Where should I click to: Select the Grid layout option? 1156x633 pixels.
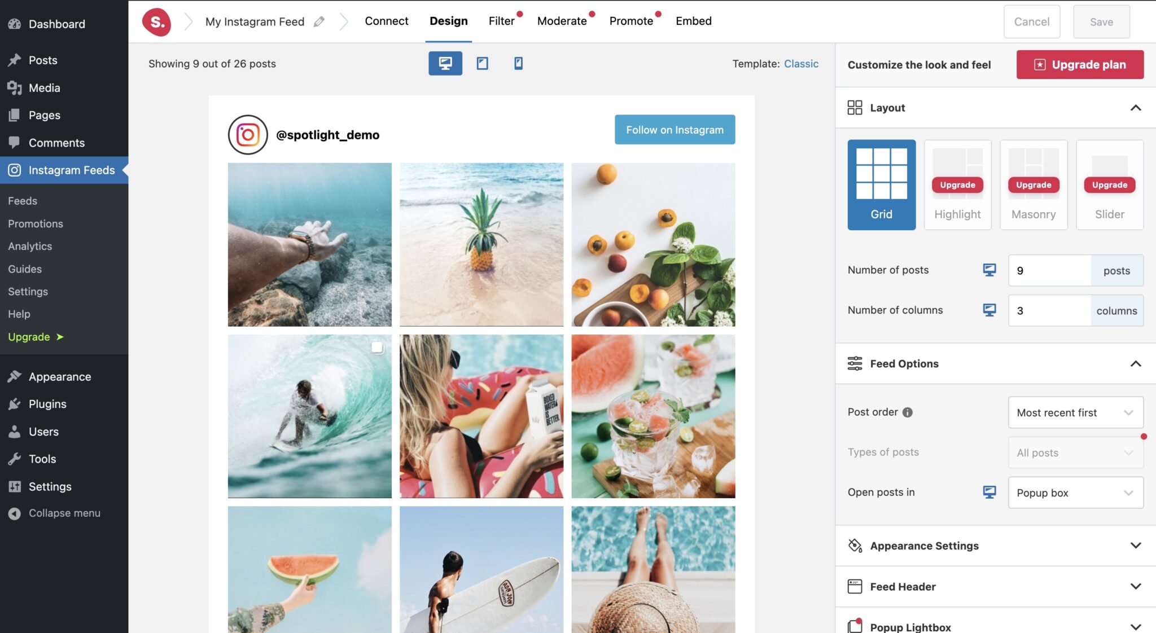point(882,184)
